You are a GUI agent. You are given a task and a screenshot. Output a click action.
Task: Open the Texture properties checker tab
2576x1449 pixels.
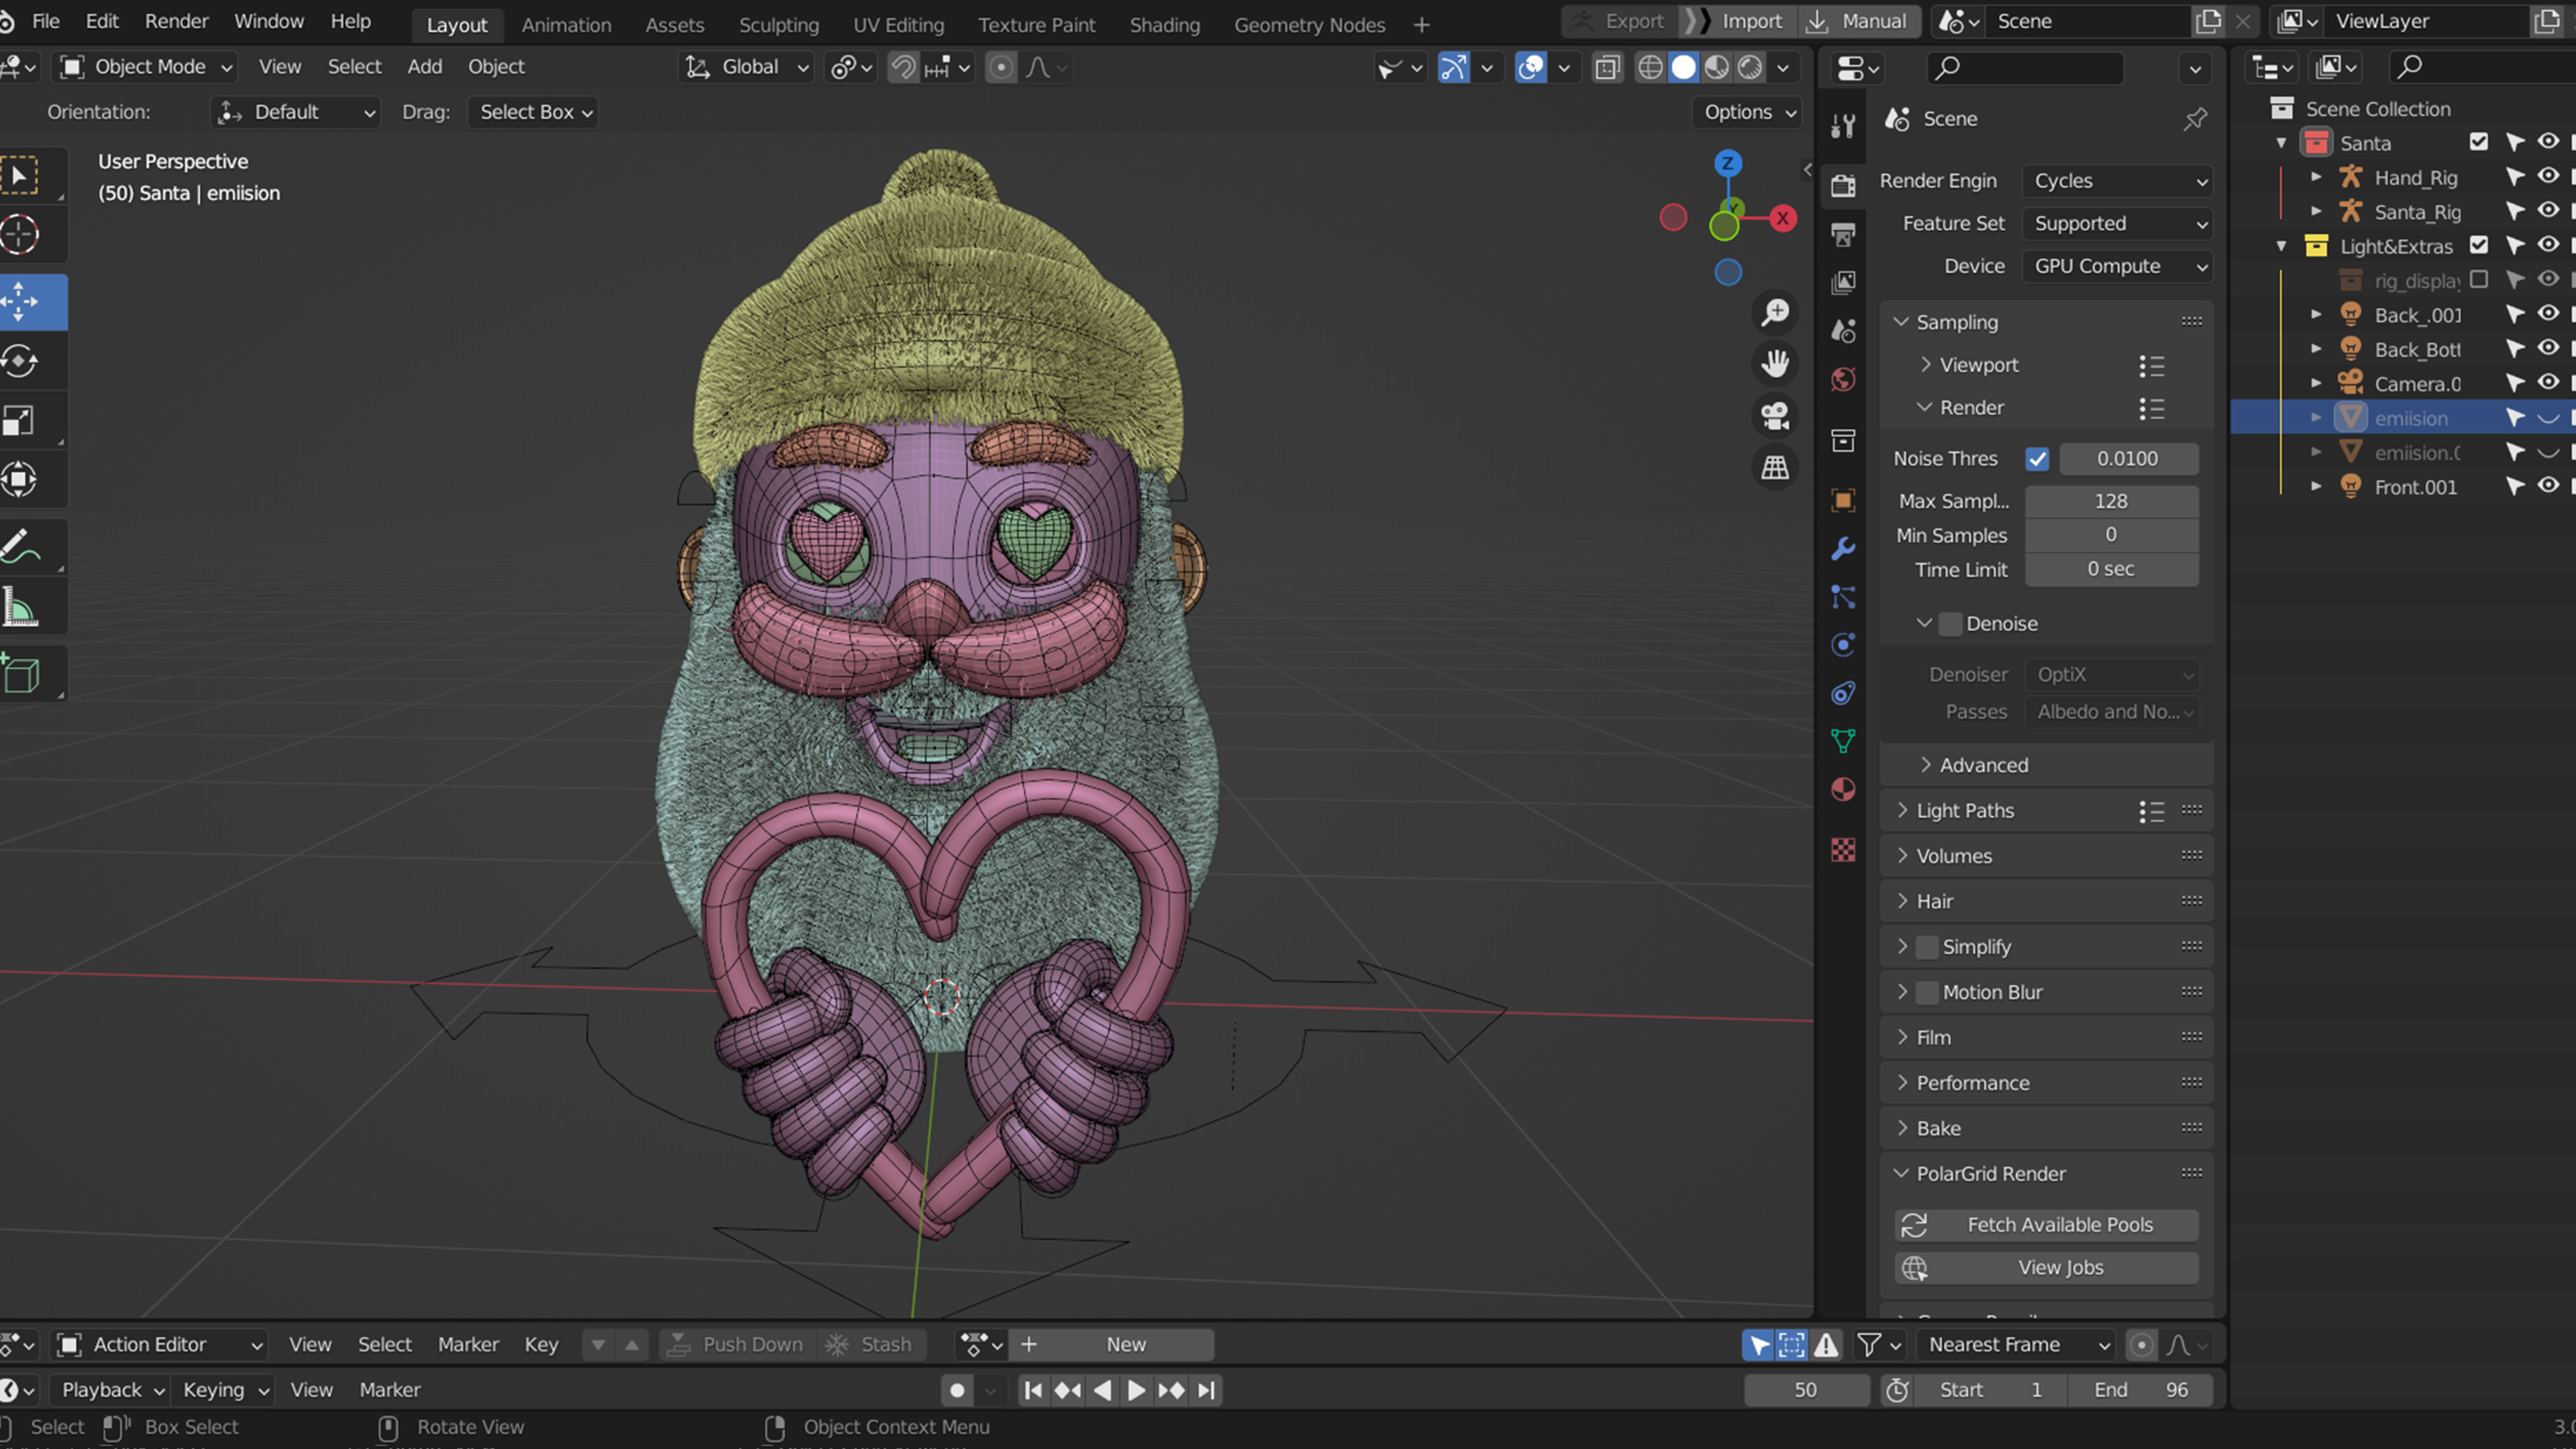coord(1843,850)
